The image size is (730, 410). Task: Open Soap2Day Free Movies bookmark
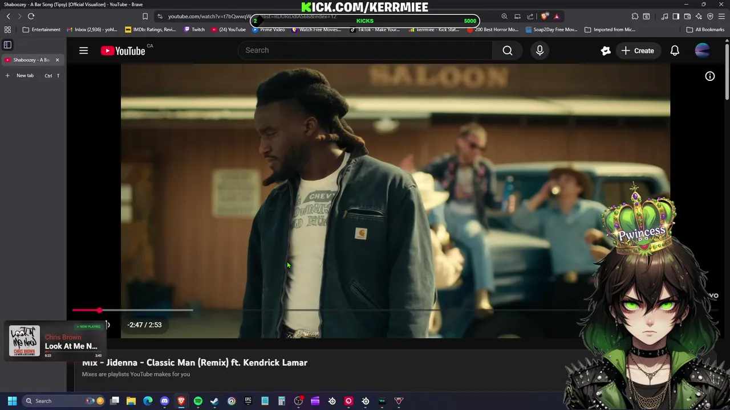(x=551, y=30)
